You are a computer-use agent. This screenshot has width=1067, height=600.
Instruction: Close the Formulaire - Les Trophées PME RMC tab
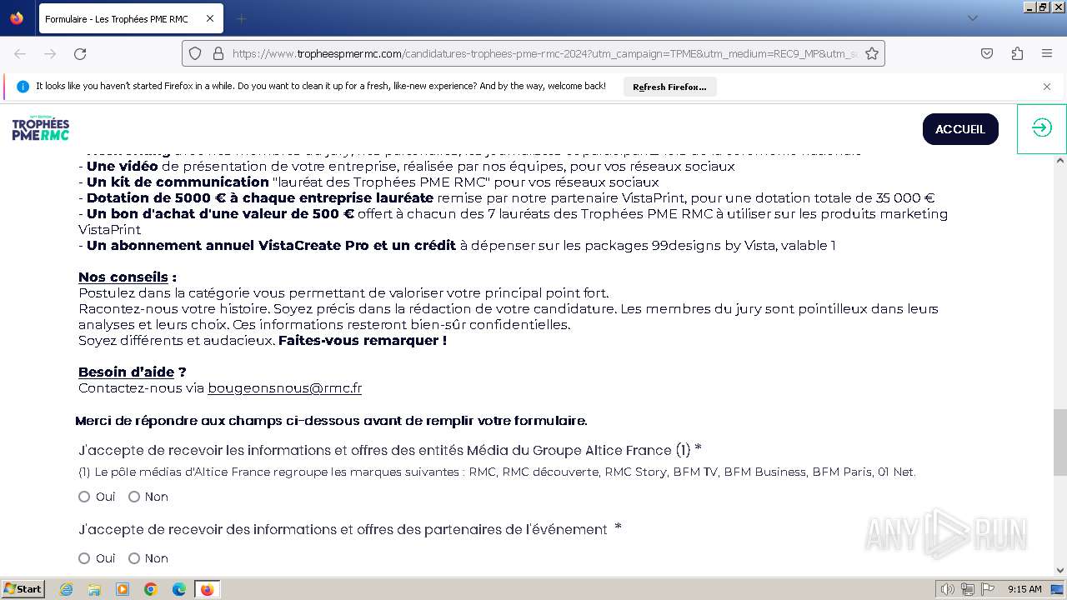(210, 18)
